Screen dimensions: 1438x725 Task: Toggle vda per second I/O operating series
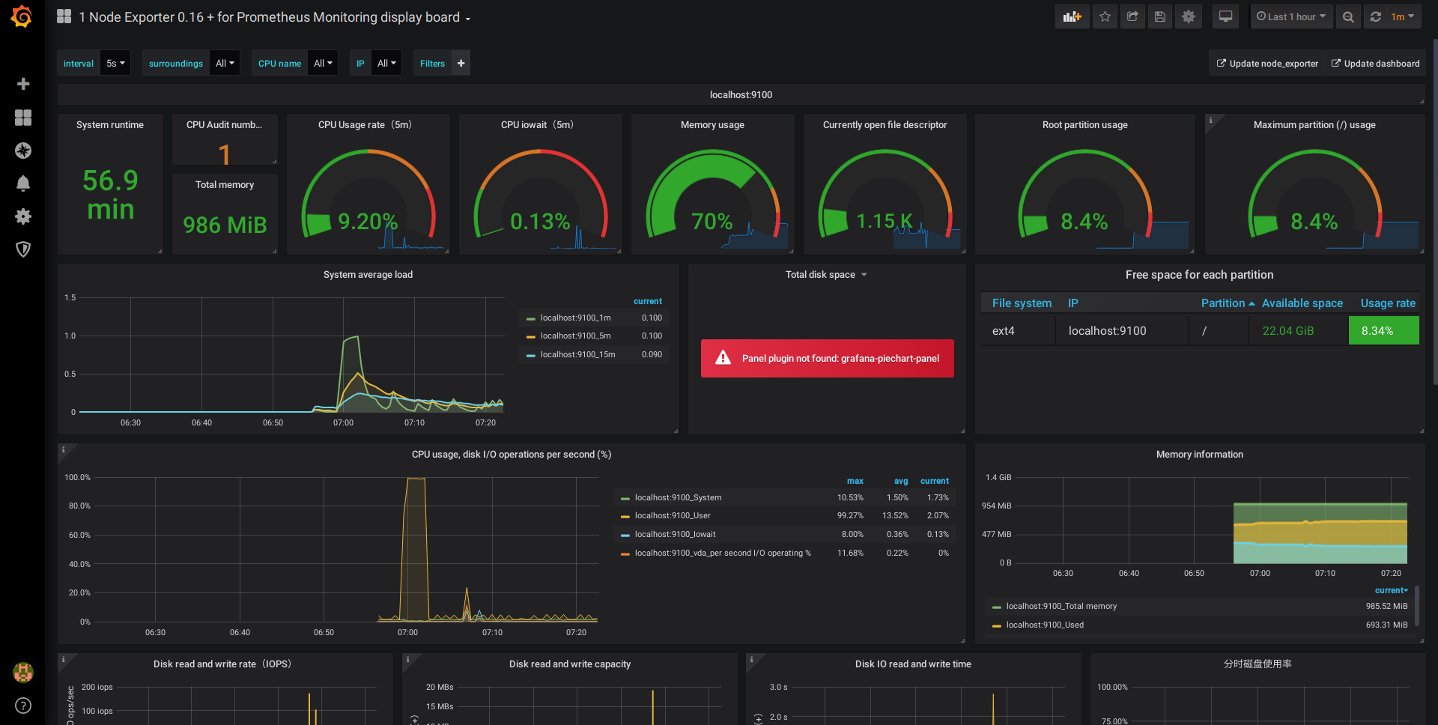pos(723,553)
